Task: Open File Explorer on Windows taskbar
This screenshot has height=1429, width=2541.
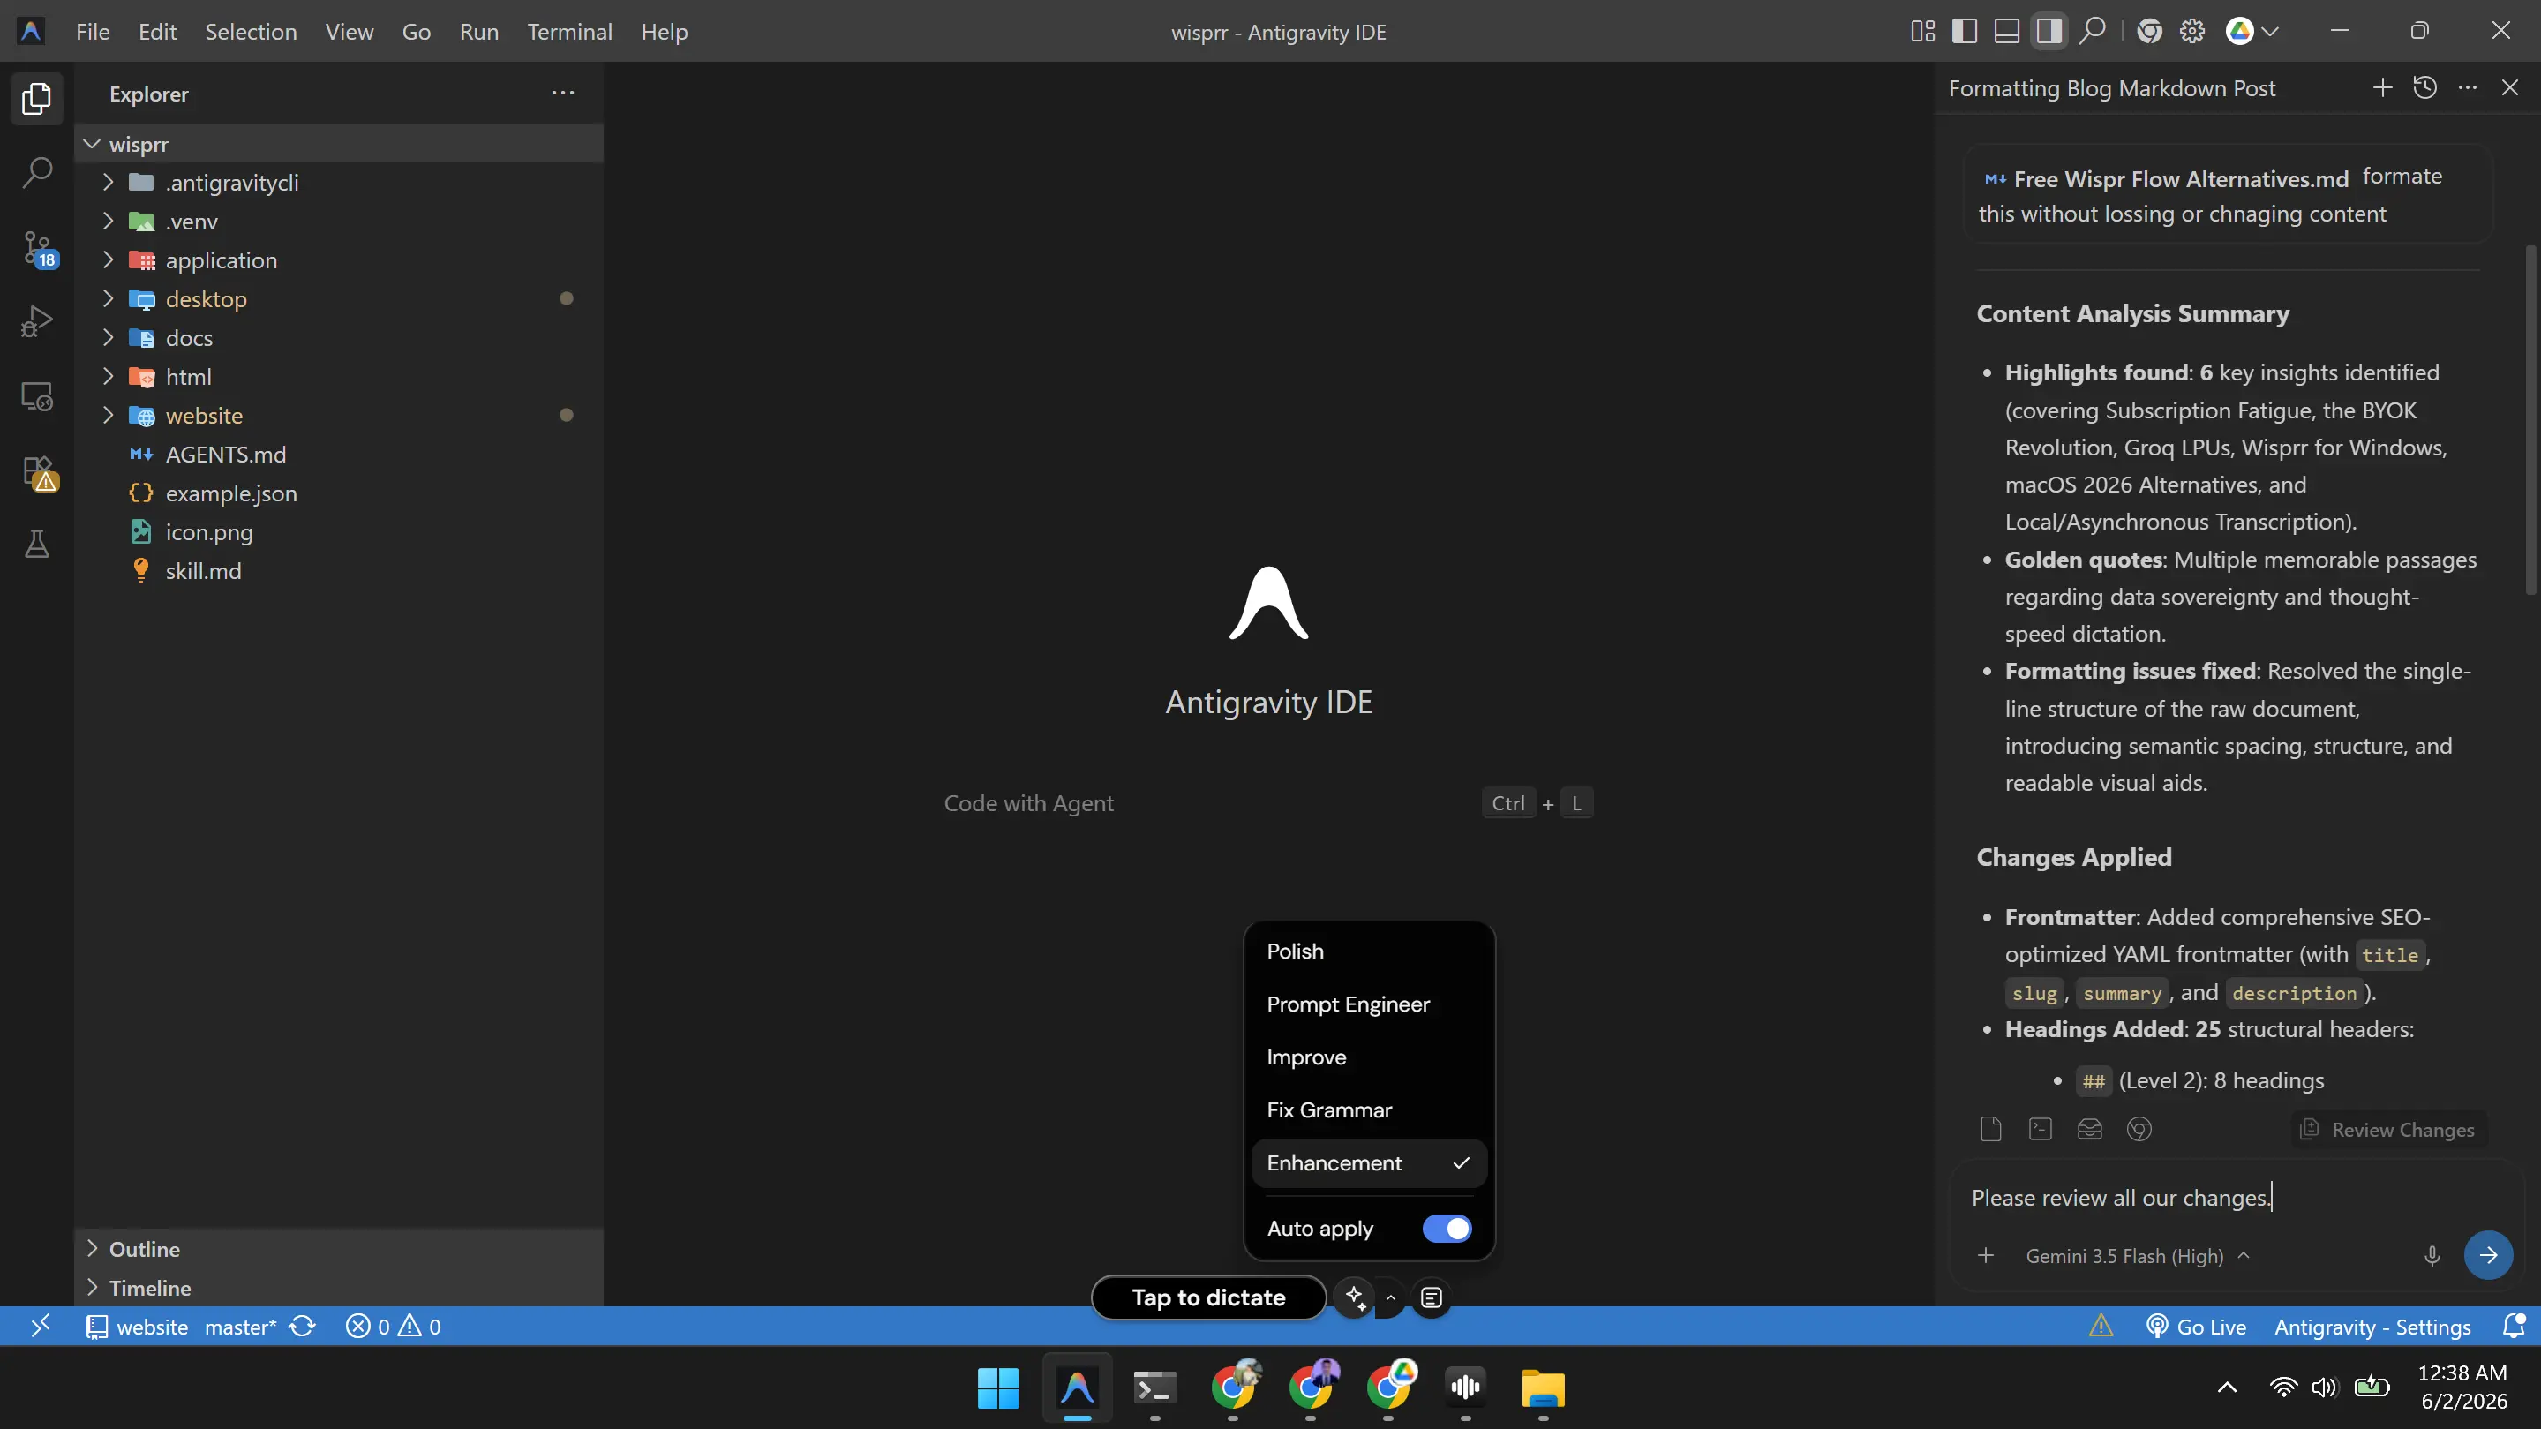Action: 1543,1388
